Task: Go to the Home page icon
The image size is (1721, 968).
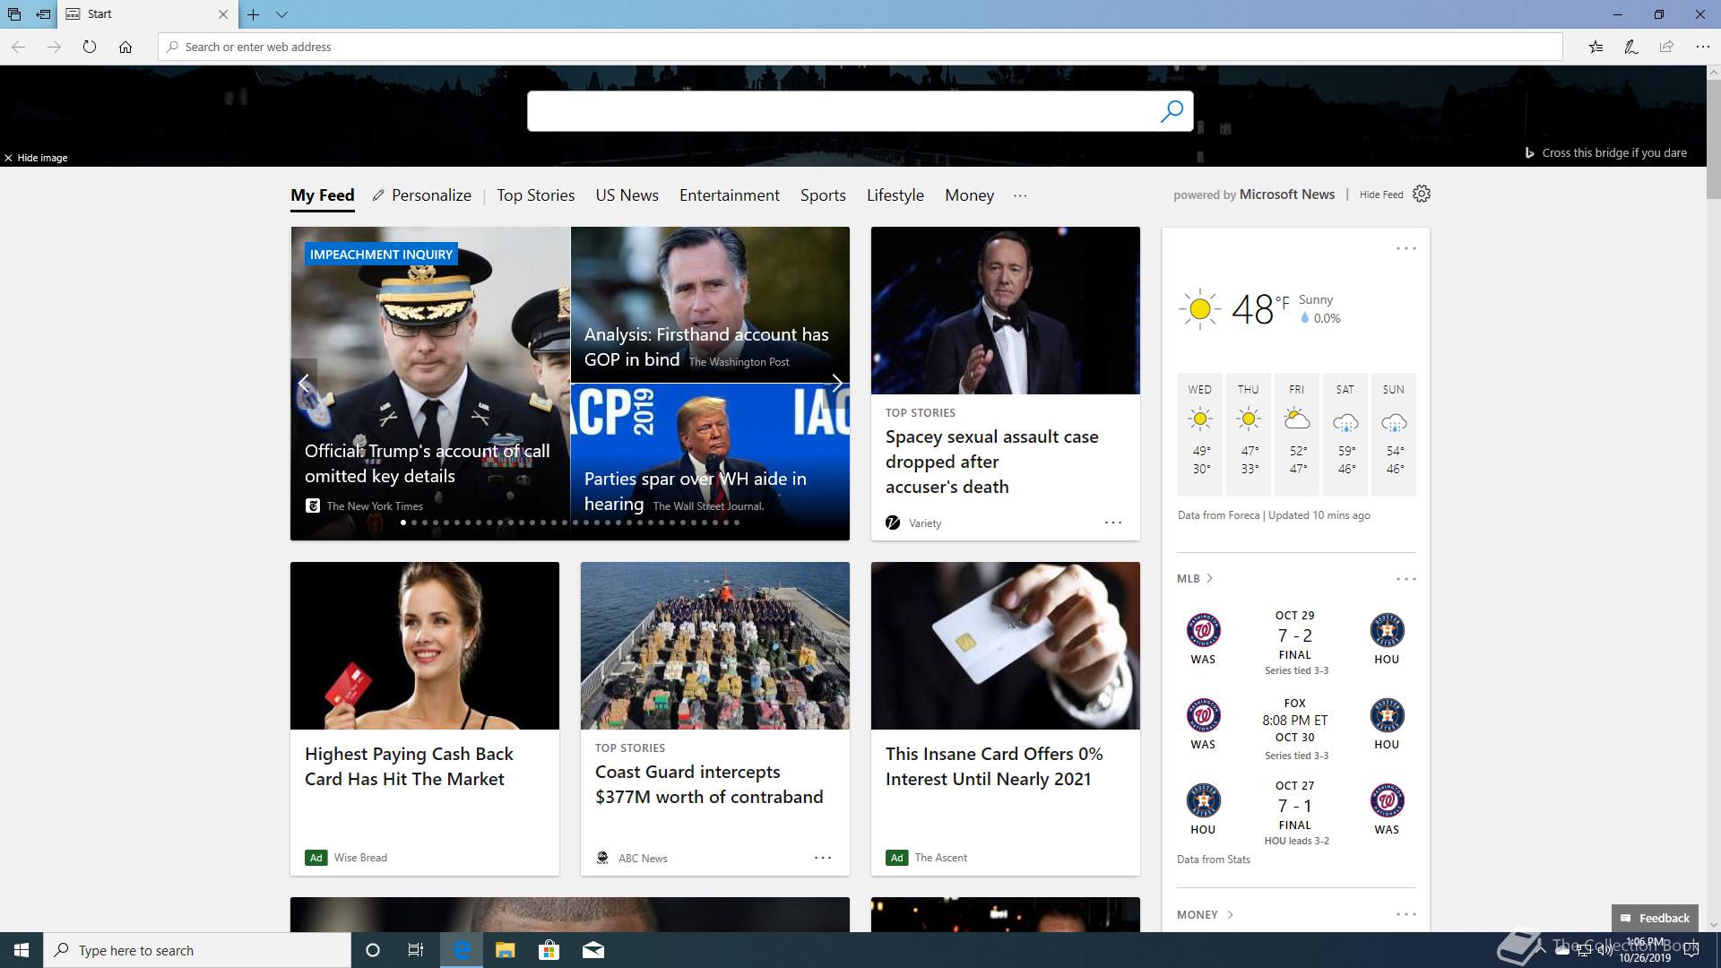Action: tap(125, 47)
